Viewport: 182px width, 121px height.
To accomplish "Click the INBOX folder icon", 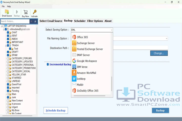I will (10, 39).
